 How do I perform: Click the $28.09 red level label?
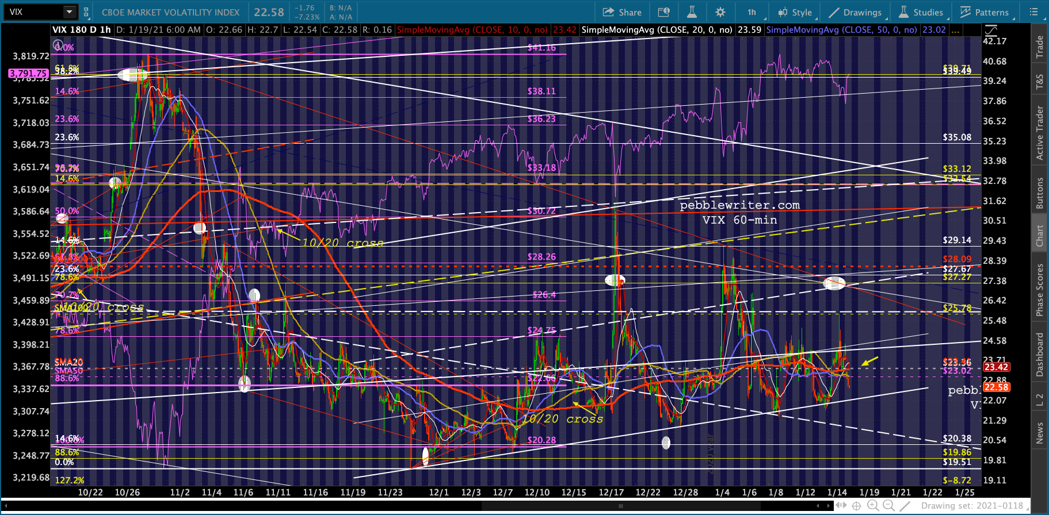coord(957,259)
